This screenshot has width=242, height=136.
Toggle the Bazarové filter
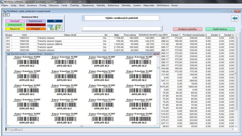coord(15,29)
